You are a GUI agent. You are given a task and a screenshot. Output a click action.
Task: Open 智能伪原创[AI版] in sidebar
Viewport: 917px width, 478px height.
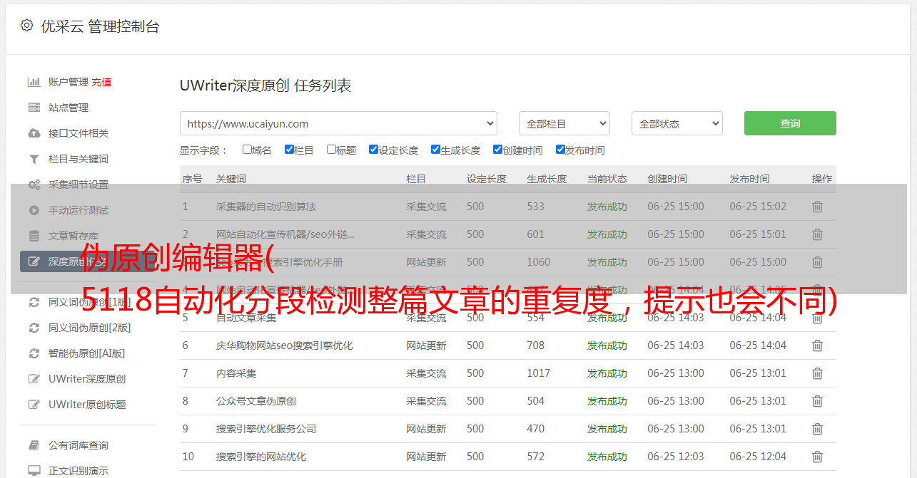pos(86,353)
